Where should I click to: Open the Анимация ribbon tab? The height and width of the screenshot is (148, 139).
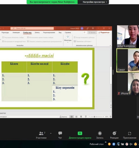(x=16, y=33)
